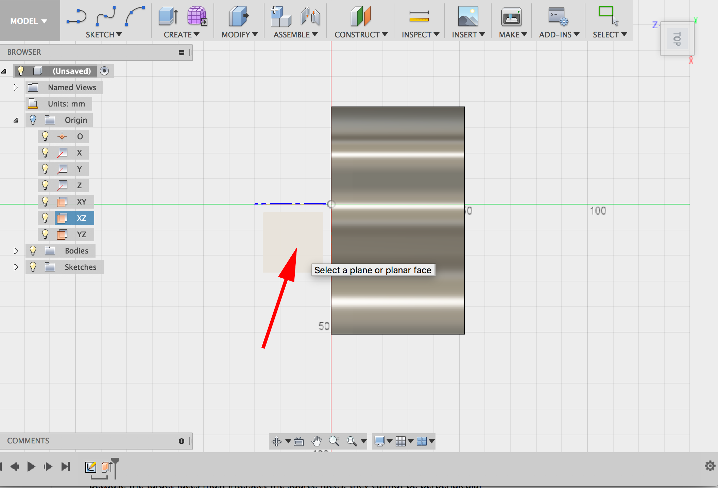
Task: Click the Press Pull modify icon
Action: tap(239, 16)
